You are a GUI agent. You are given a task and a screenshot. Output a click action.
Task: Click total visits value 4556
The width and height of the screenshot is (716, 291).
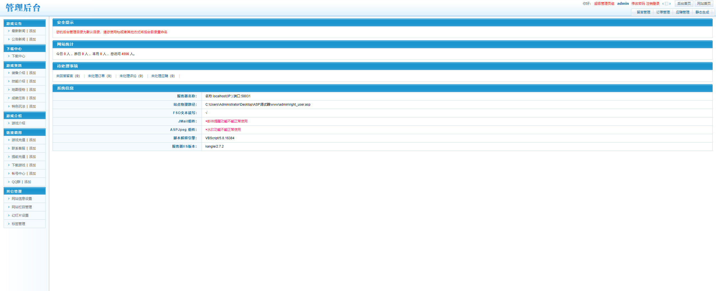tap(125, 54)
